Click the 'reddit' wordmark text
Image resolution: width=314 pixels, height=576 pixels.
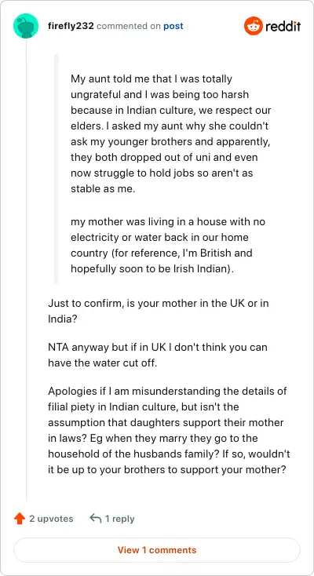coord(283,27)
